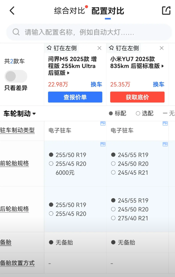Screen dimensions: 175x277
Task: Select the 配置对比 tab
Action: click(x=108, y=11)
